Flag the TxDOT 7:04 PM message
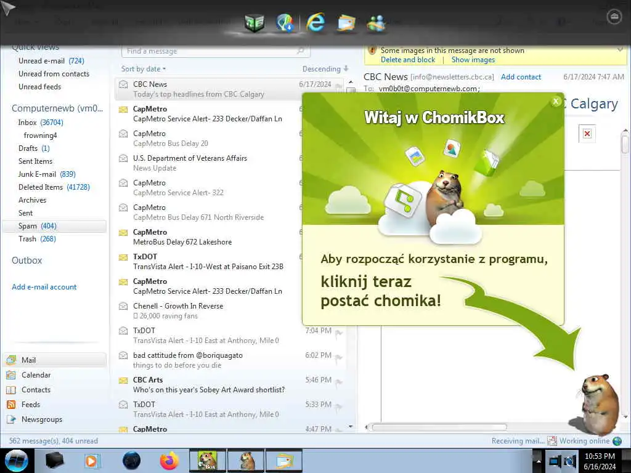 click(x=339, y=333)
